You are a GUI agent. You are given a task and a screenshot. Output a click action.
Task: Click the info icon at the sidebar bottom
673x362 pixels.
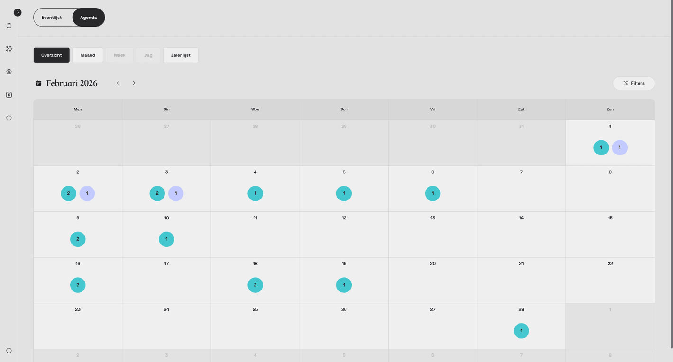[x=9, y=351]
